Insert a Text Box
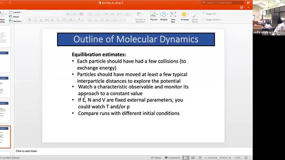 (x=173, y=17)
